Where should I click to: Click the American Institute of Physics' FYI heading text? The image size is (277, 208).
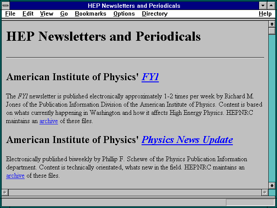[x=82, y=77]
